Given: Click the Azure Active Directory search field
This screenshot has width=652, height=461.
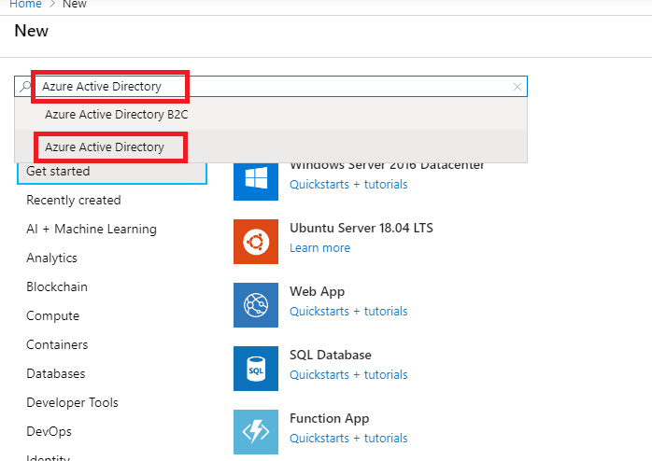Looking at the screenshot, I should pyautogui.click(x=280, y=87).
